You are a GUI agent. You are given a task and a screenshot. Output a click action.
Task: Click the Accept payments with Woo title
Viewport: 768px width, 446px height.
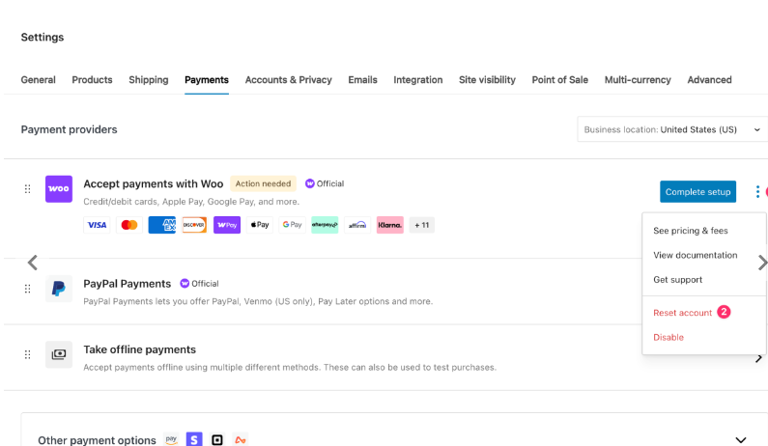tap(154, 184)
